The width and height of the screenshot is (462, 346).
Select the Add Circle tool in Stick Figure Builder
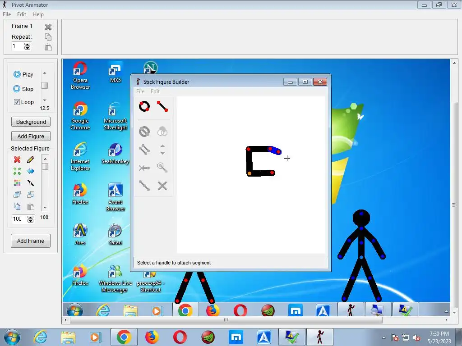click(144, 106)
